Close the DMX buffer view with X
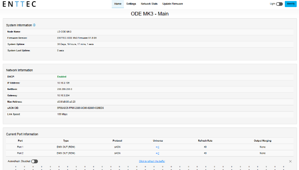 coord(290,161)
